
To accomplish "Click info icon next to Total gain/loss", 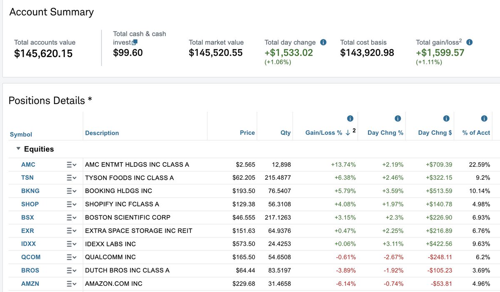I will pyautogui.click(x=469, y=42).
